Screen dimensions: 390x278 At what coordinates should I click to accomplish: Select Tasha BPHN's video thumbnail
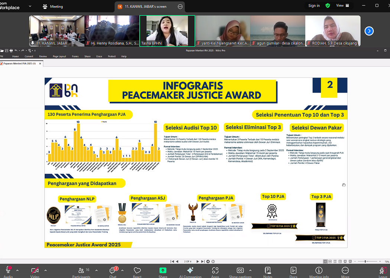(x=167, y=31)
